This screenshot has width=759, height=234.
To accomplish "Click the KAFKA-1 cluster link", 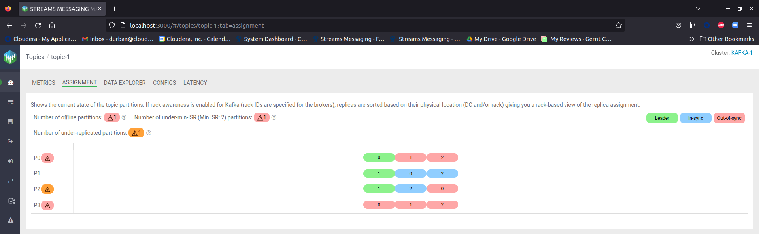I will pyautogui.click(x=742, y=53).
